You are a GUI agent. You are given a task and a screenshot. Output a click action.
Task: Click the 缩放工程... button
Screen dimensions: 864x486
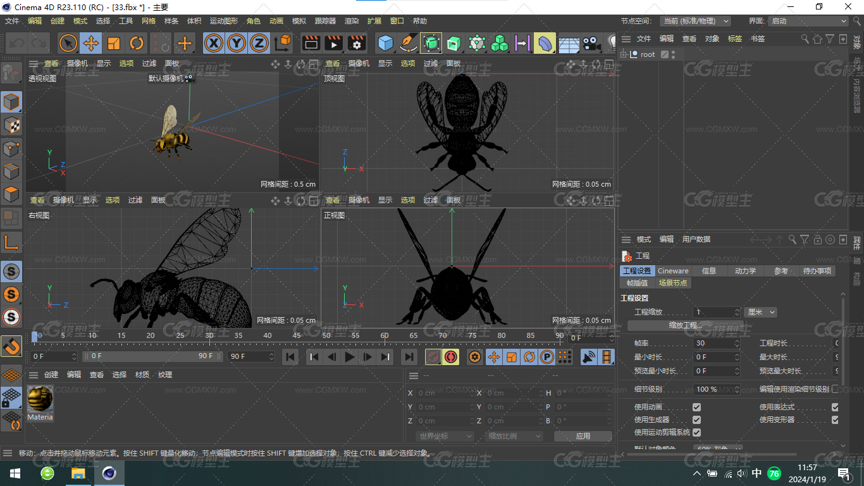686,325
